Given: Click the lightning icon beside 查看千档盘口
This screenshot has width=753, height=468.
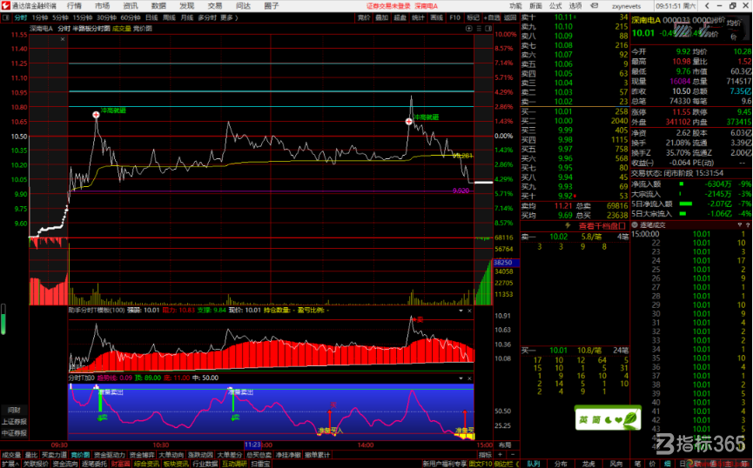Looking at the screenshot, I should pos(568,225).
